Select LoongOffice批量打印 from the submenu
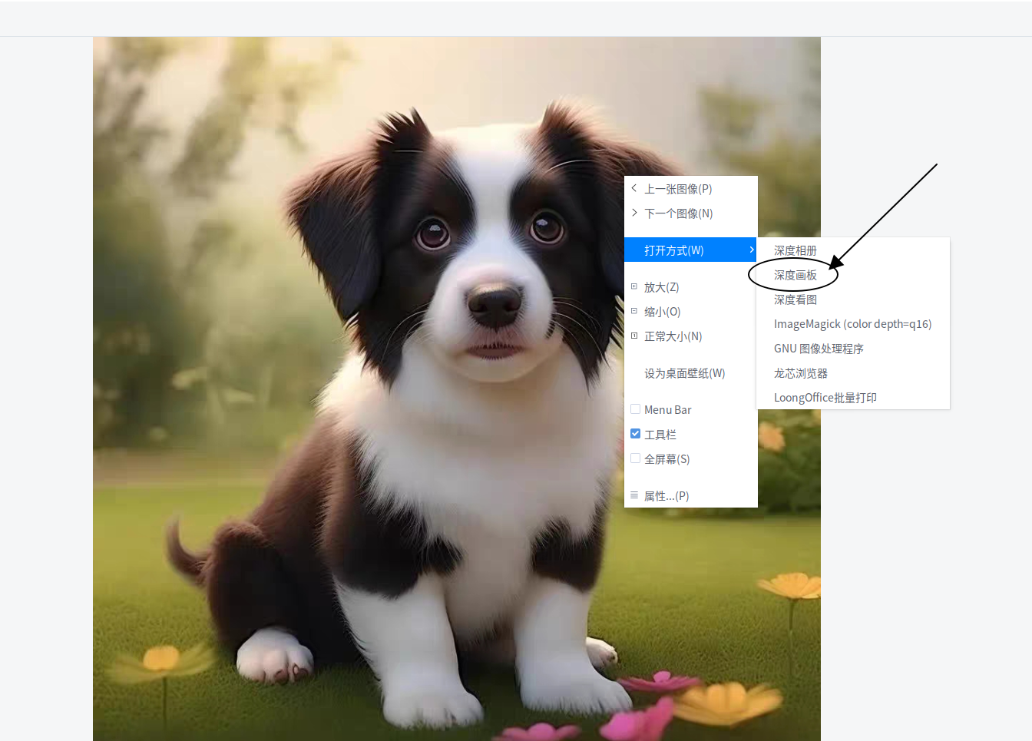 coord(825,397)
